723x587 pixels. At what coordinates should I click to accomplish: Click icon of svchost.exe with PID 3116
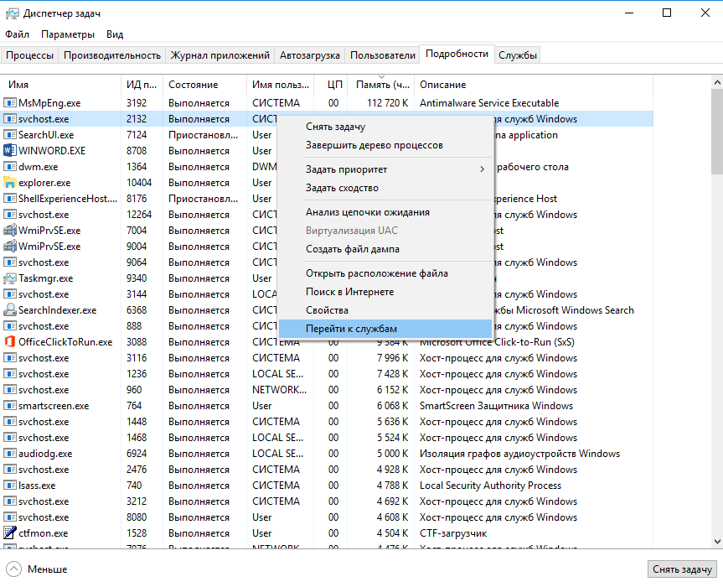pos(10,357)
